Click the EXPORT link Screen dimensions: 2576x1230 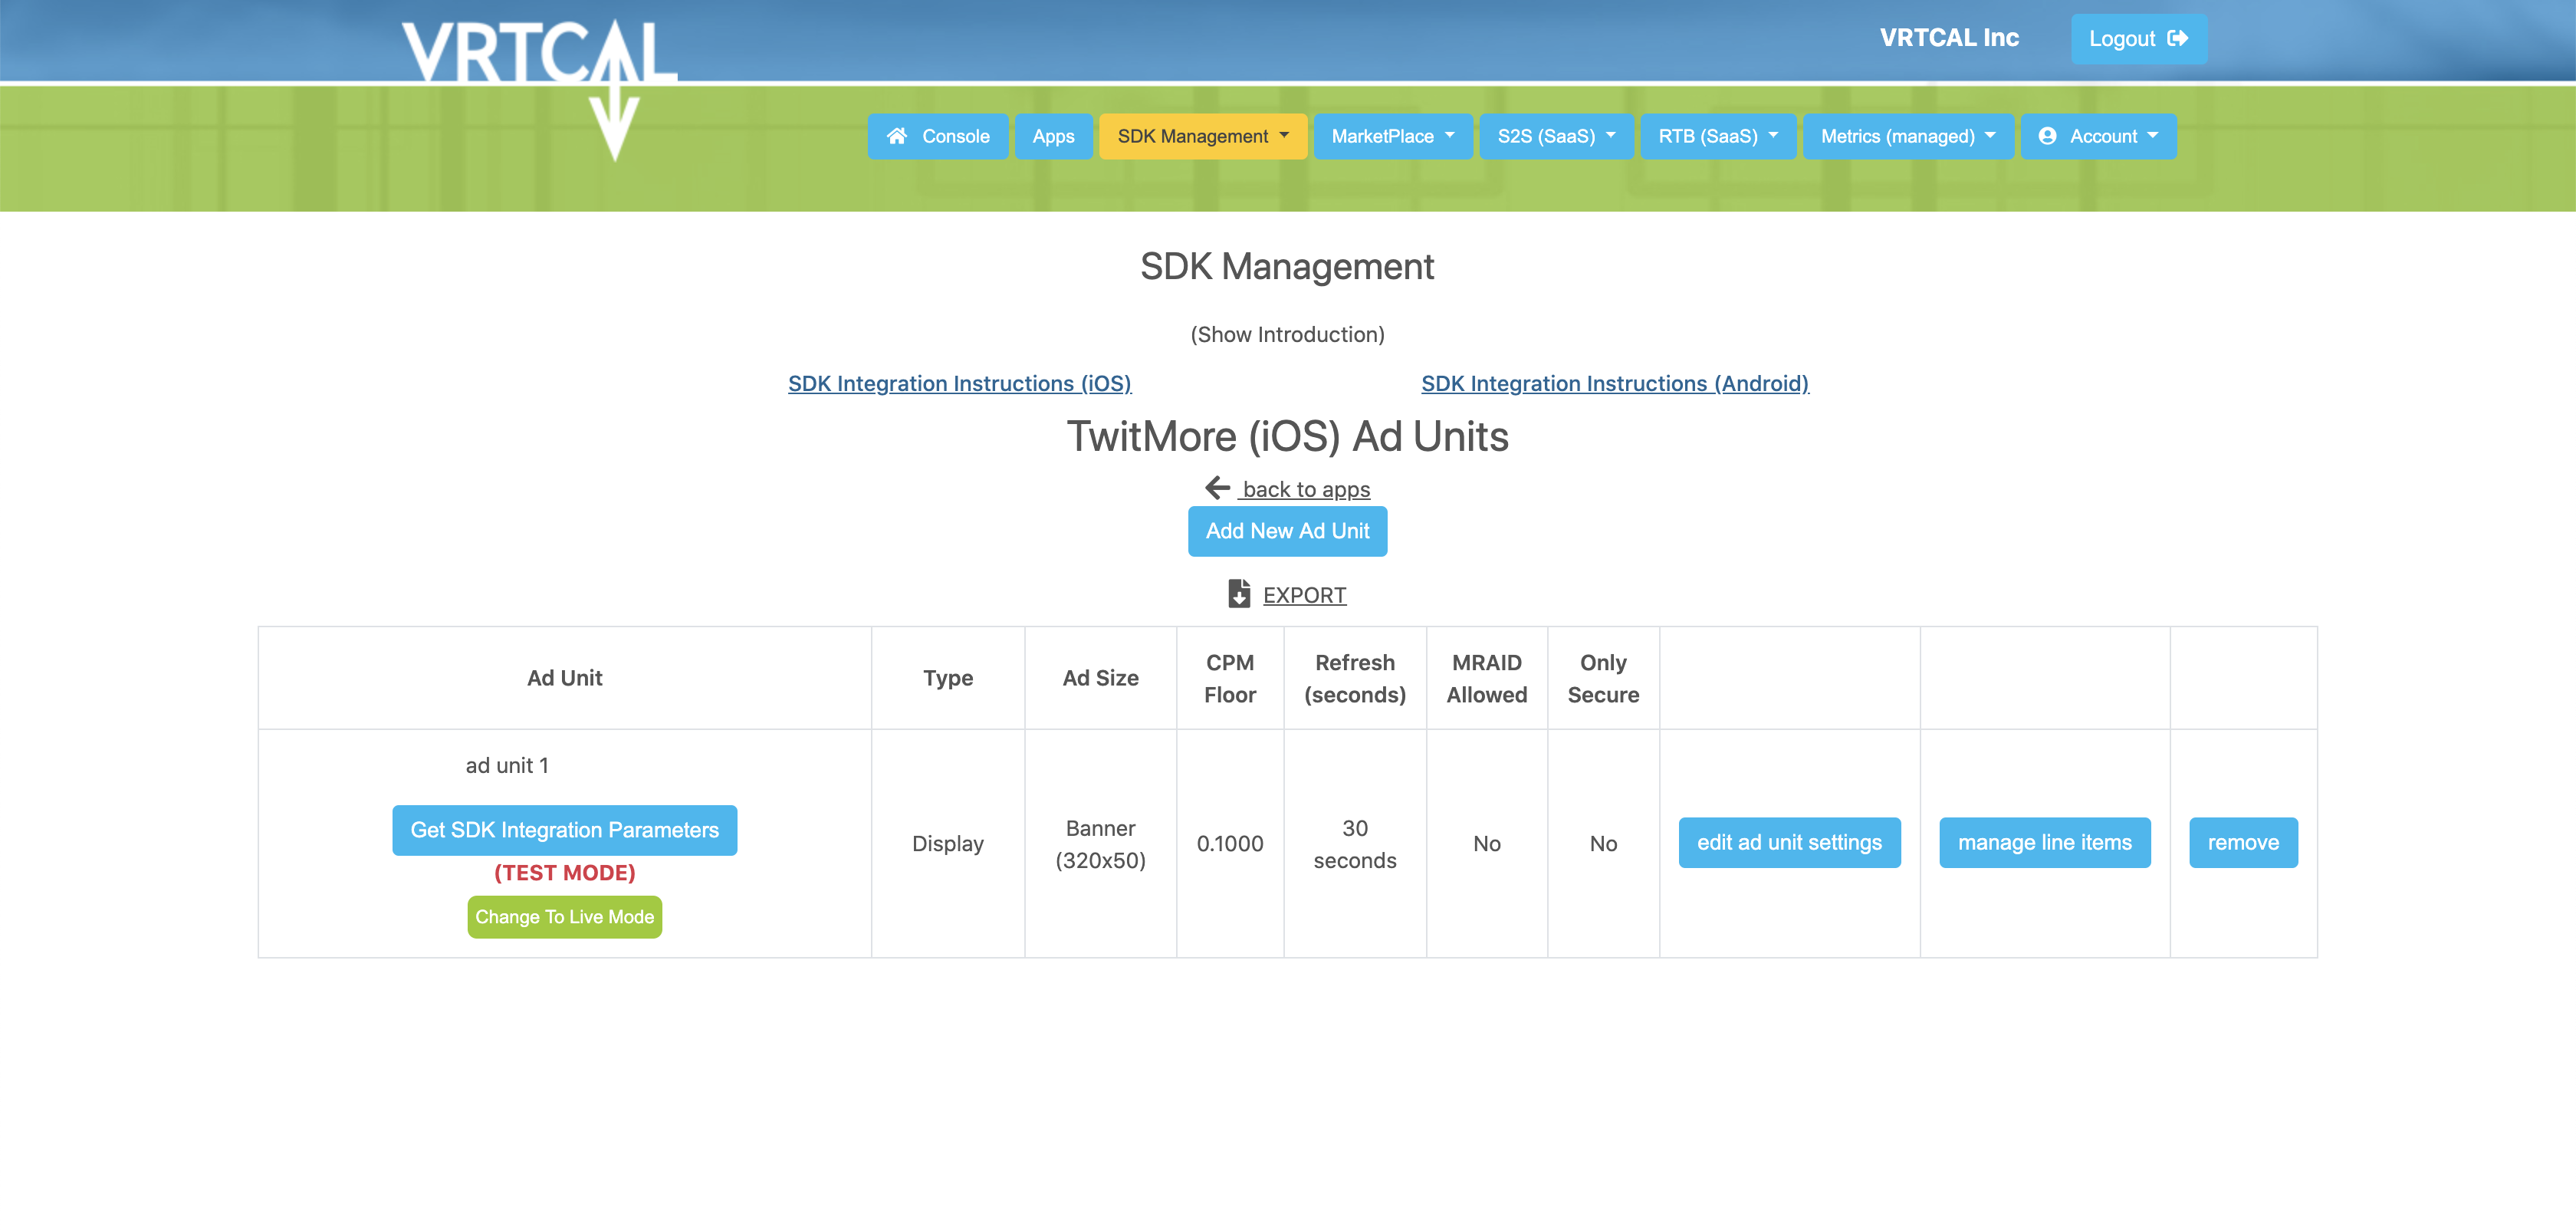1304,595
